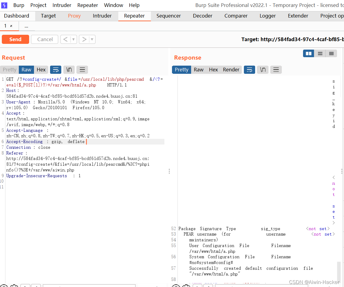344x287 pixels.
Task: Switch to the Target tab
Action: pos(48,16)
